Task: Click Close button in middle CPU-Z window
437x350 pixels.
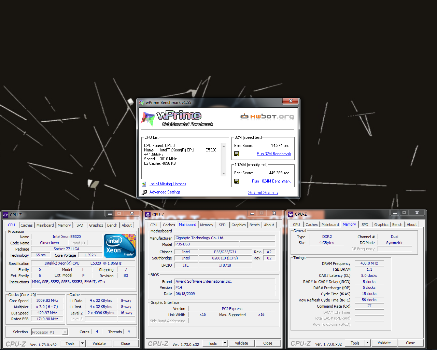Action: pyautogui.click(x=268, y=343)
